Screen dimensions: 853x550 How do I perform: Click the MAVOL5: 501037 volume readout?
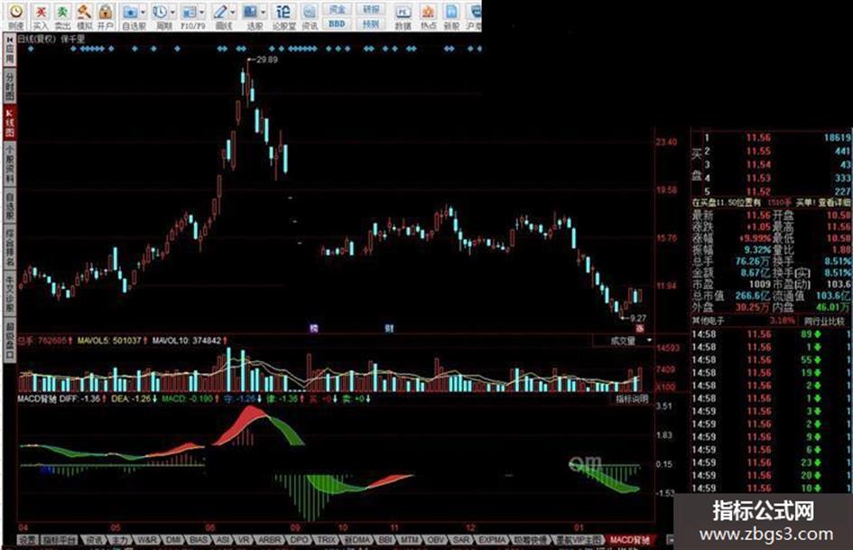click(x=109, y=340)
